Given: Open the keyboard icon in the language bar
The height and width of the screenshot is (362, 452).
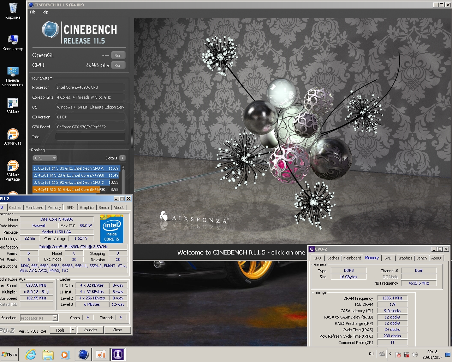Looking at the screenshot, I should click(x=382, y=354).
